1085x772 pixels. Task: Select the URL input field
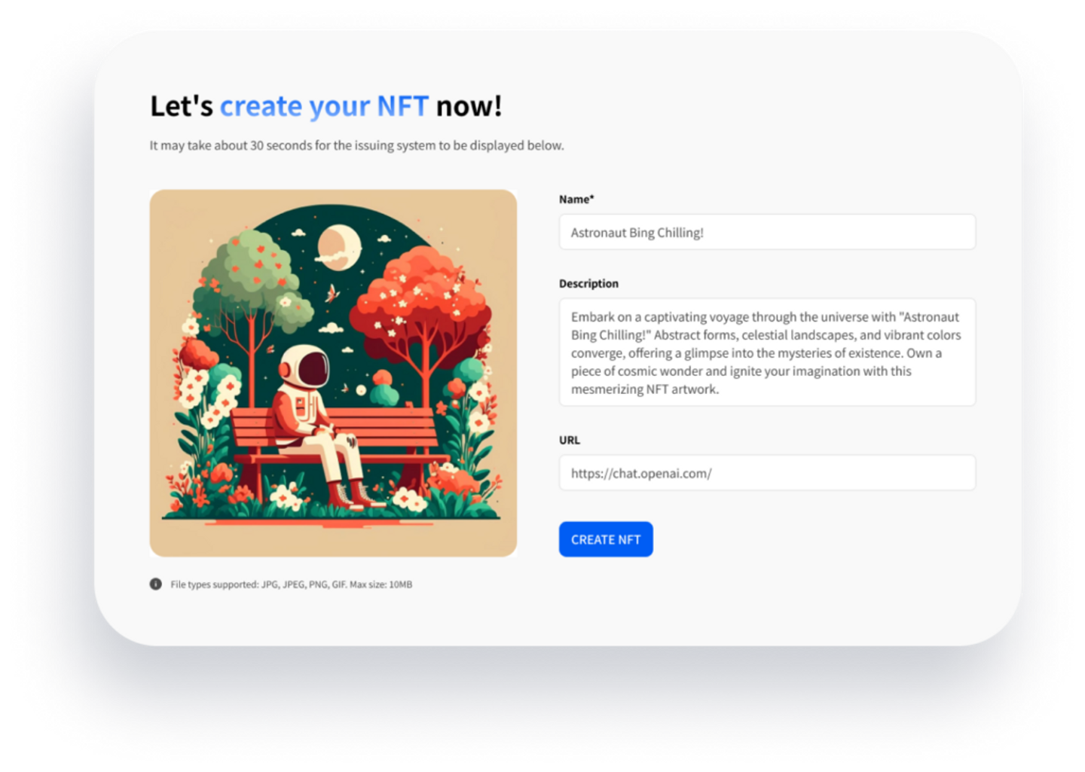point(767,473)
